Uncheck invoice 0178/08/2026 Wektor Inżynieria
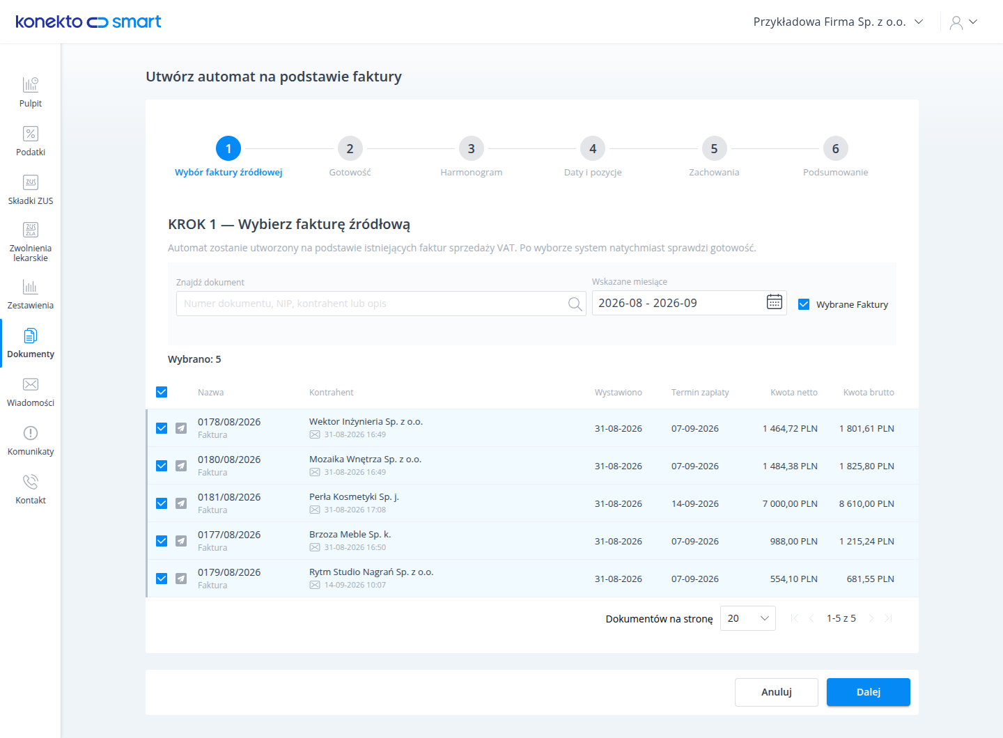 coord(162,428)
